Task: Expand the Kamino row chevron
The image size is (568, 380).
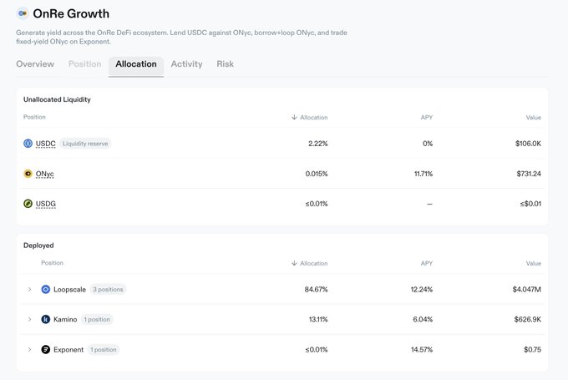Action: (x=30, y=319)
